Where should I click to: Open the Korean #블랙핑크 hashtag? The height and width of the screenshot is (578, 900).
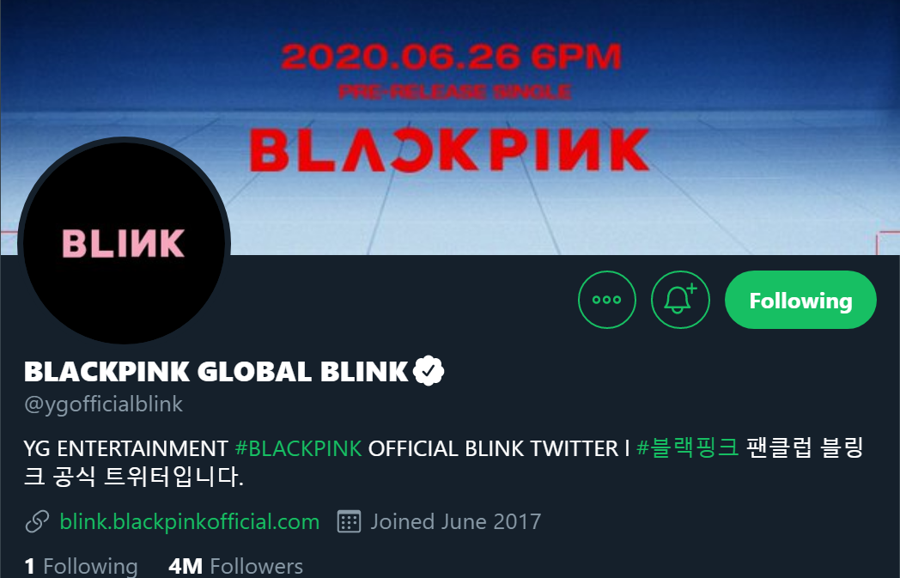(688, 447)
